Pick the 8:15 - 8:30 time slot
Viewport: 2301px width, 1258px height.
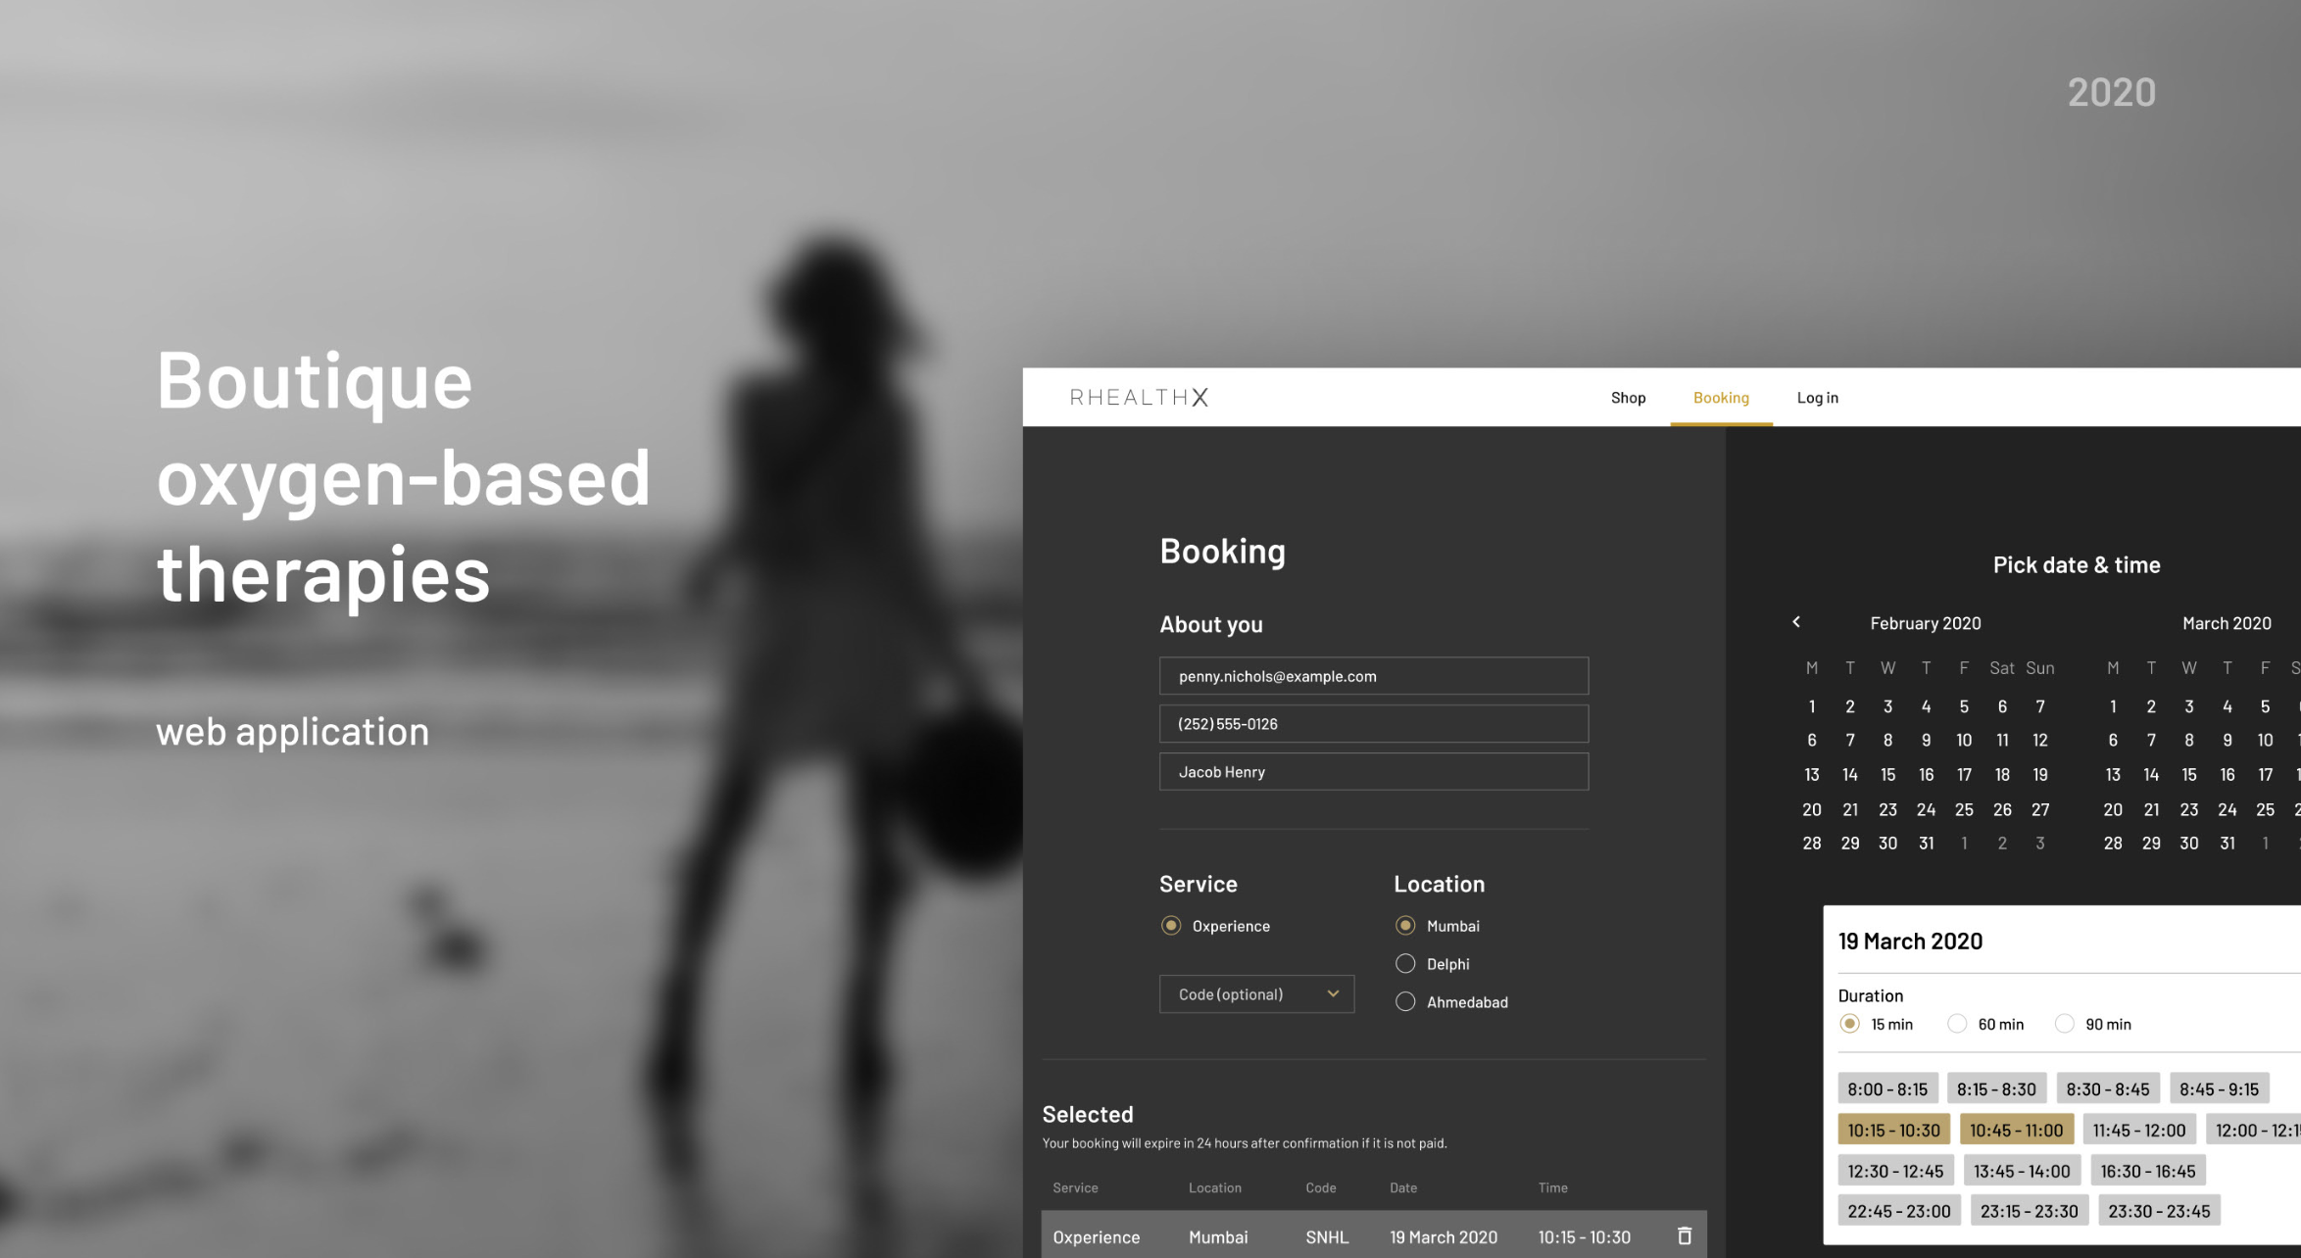pyautogui.click(x=1996, y=1089)
